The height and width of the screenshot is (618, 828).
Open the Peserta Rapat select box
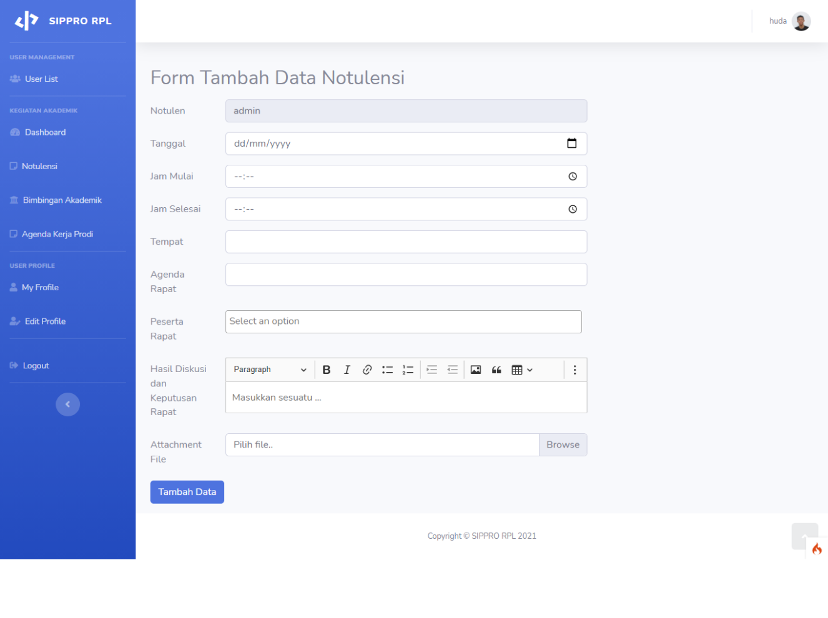click(403, 321)
